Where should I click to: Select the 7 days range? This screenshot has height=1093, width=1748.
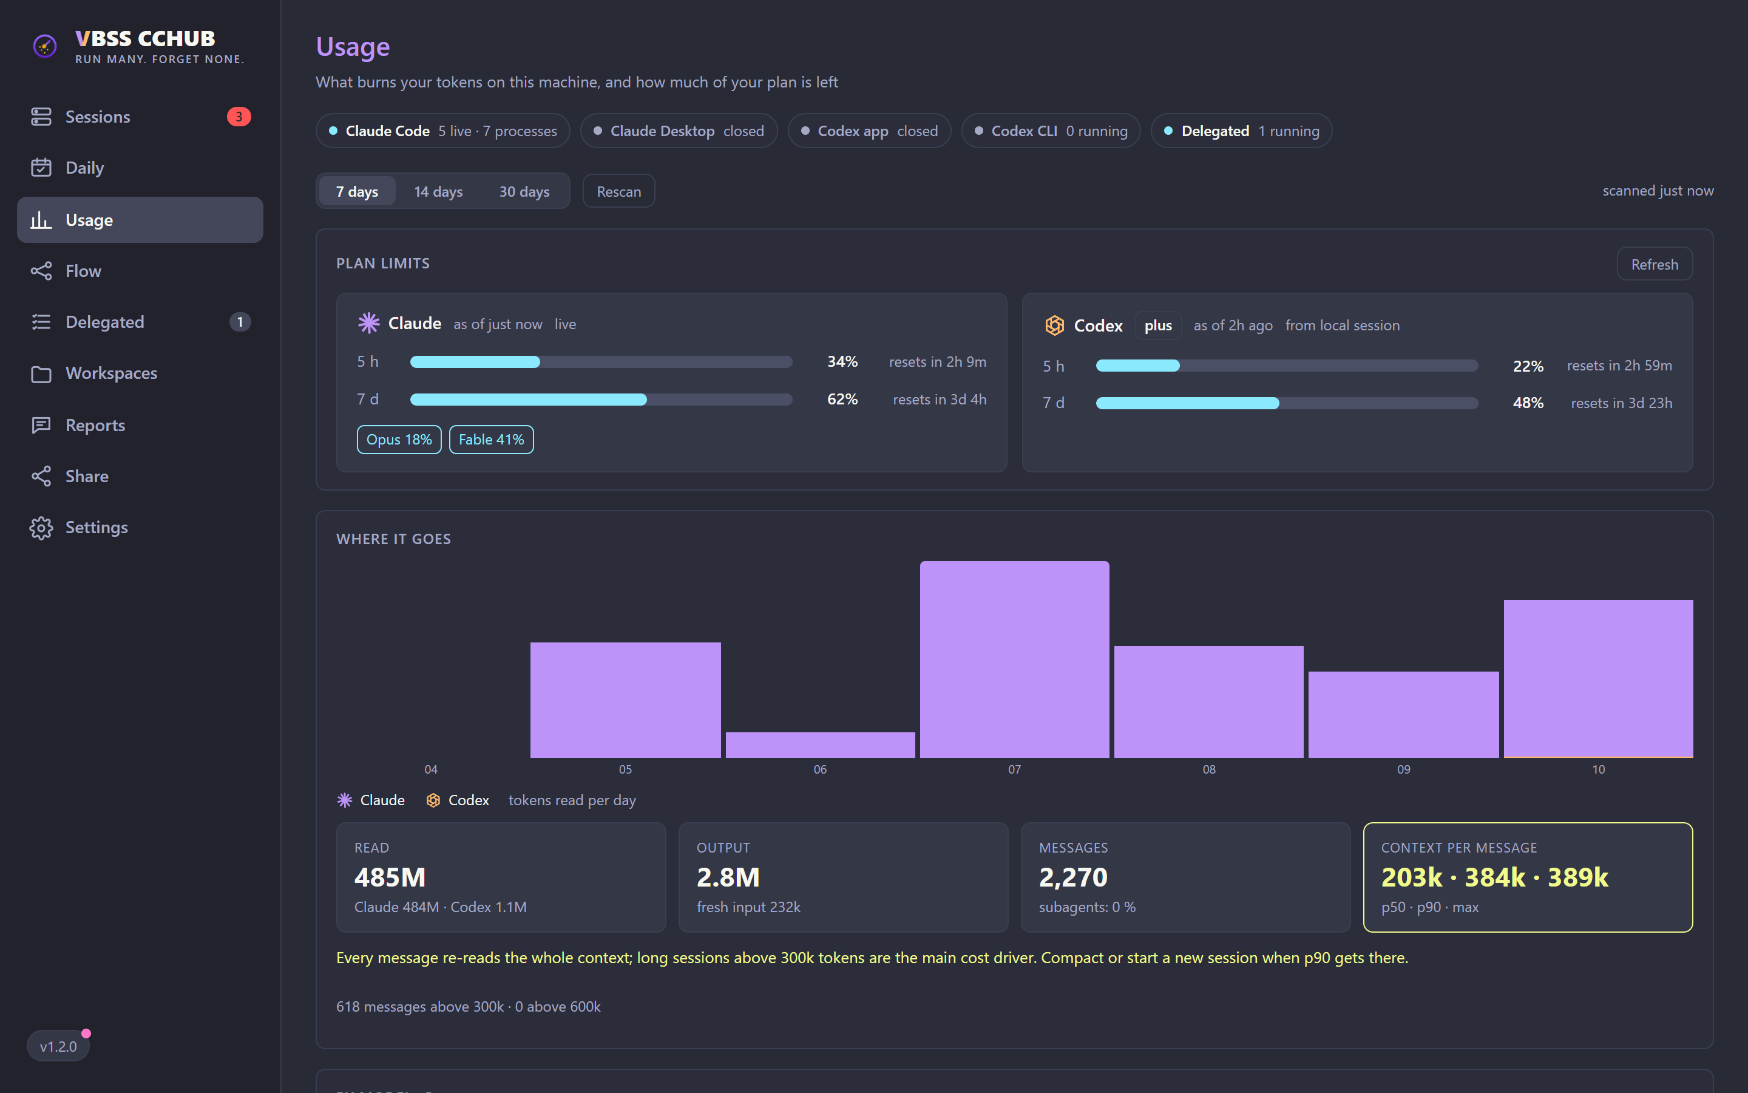357,191
